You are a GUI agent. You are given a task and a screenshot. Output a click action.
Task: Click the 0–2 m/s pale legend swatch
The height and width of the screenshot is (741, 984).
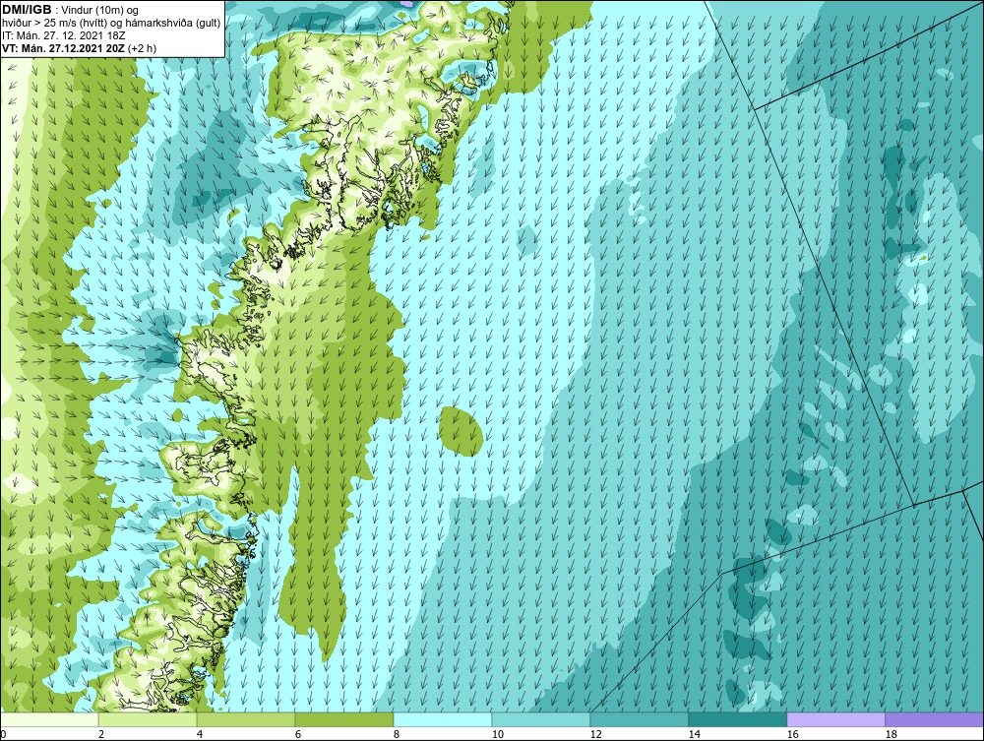coord(49,719)
